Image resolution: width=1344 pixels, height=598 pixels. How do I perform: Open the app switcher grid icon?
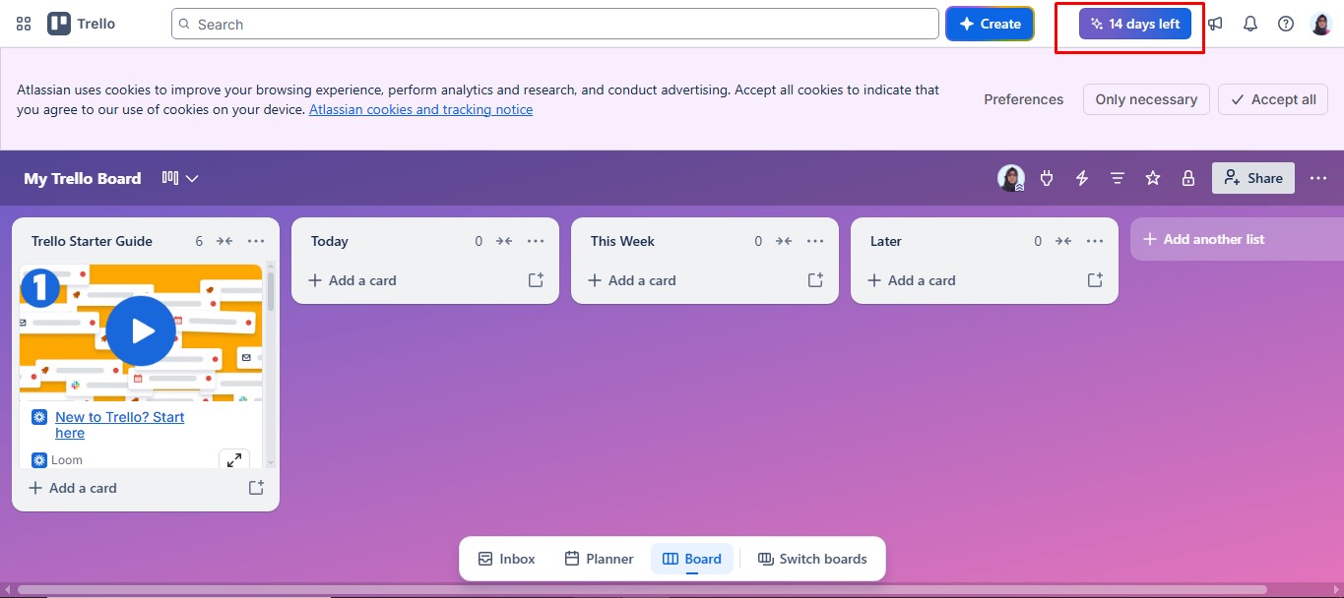(x=24, y=24)
